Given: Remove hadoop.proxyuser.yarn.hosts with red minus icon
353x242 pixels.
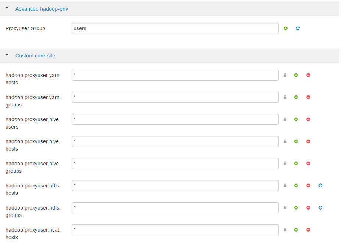Looking at the screenshot, I should pyautogui.click(x=308, y=75).
